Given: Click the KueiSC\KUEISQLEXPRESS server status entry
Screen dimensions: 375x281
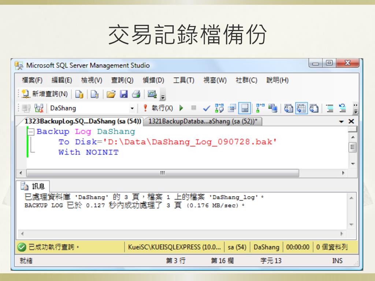Looking at the screenshot, I should [174, 247].
